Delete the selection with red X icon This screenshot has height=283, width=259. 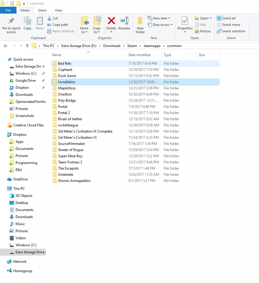pyautogui.click(x=111, y=21)
